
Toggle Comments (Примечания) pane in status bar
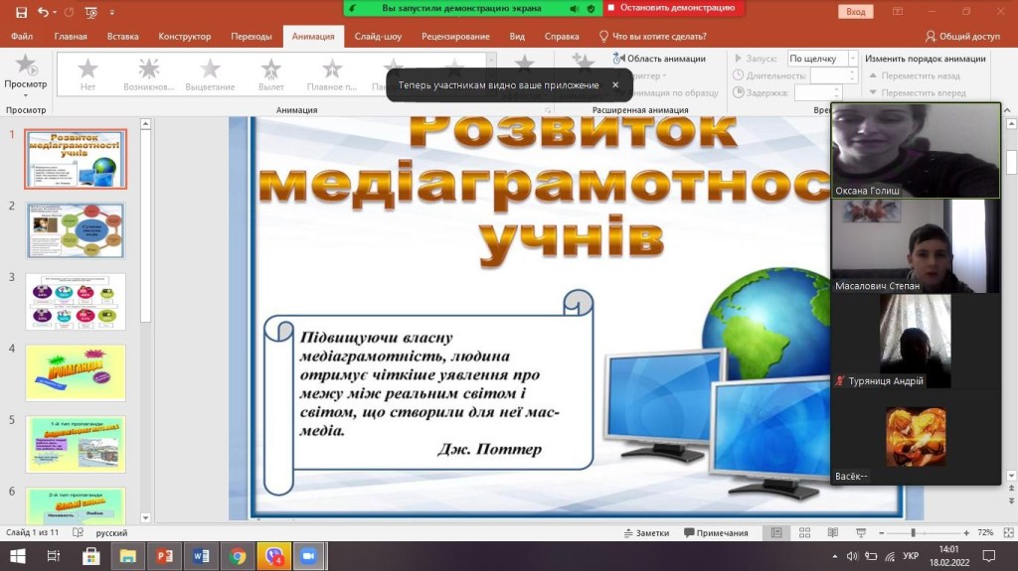coord(716,533)
